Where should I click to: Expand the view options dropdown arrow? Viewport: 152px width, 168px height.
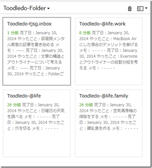coord(146,8)
